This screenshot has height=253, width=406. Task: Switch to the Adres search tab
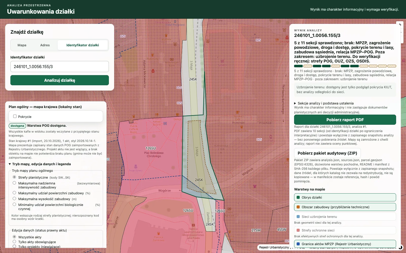click(x=45, y=45)
